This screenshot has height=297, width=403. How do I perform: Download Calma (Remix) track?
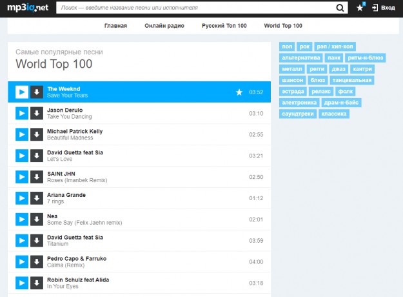[37, 262]
